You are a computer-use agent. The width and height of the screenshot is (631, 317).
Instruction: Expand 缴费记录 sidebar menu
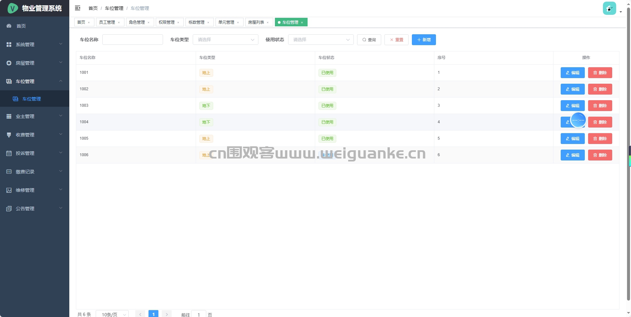click(35, 171)
